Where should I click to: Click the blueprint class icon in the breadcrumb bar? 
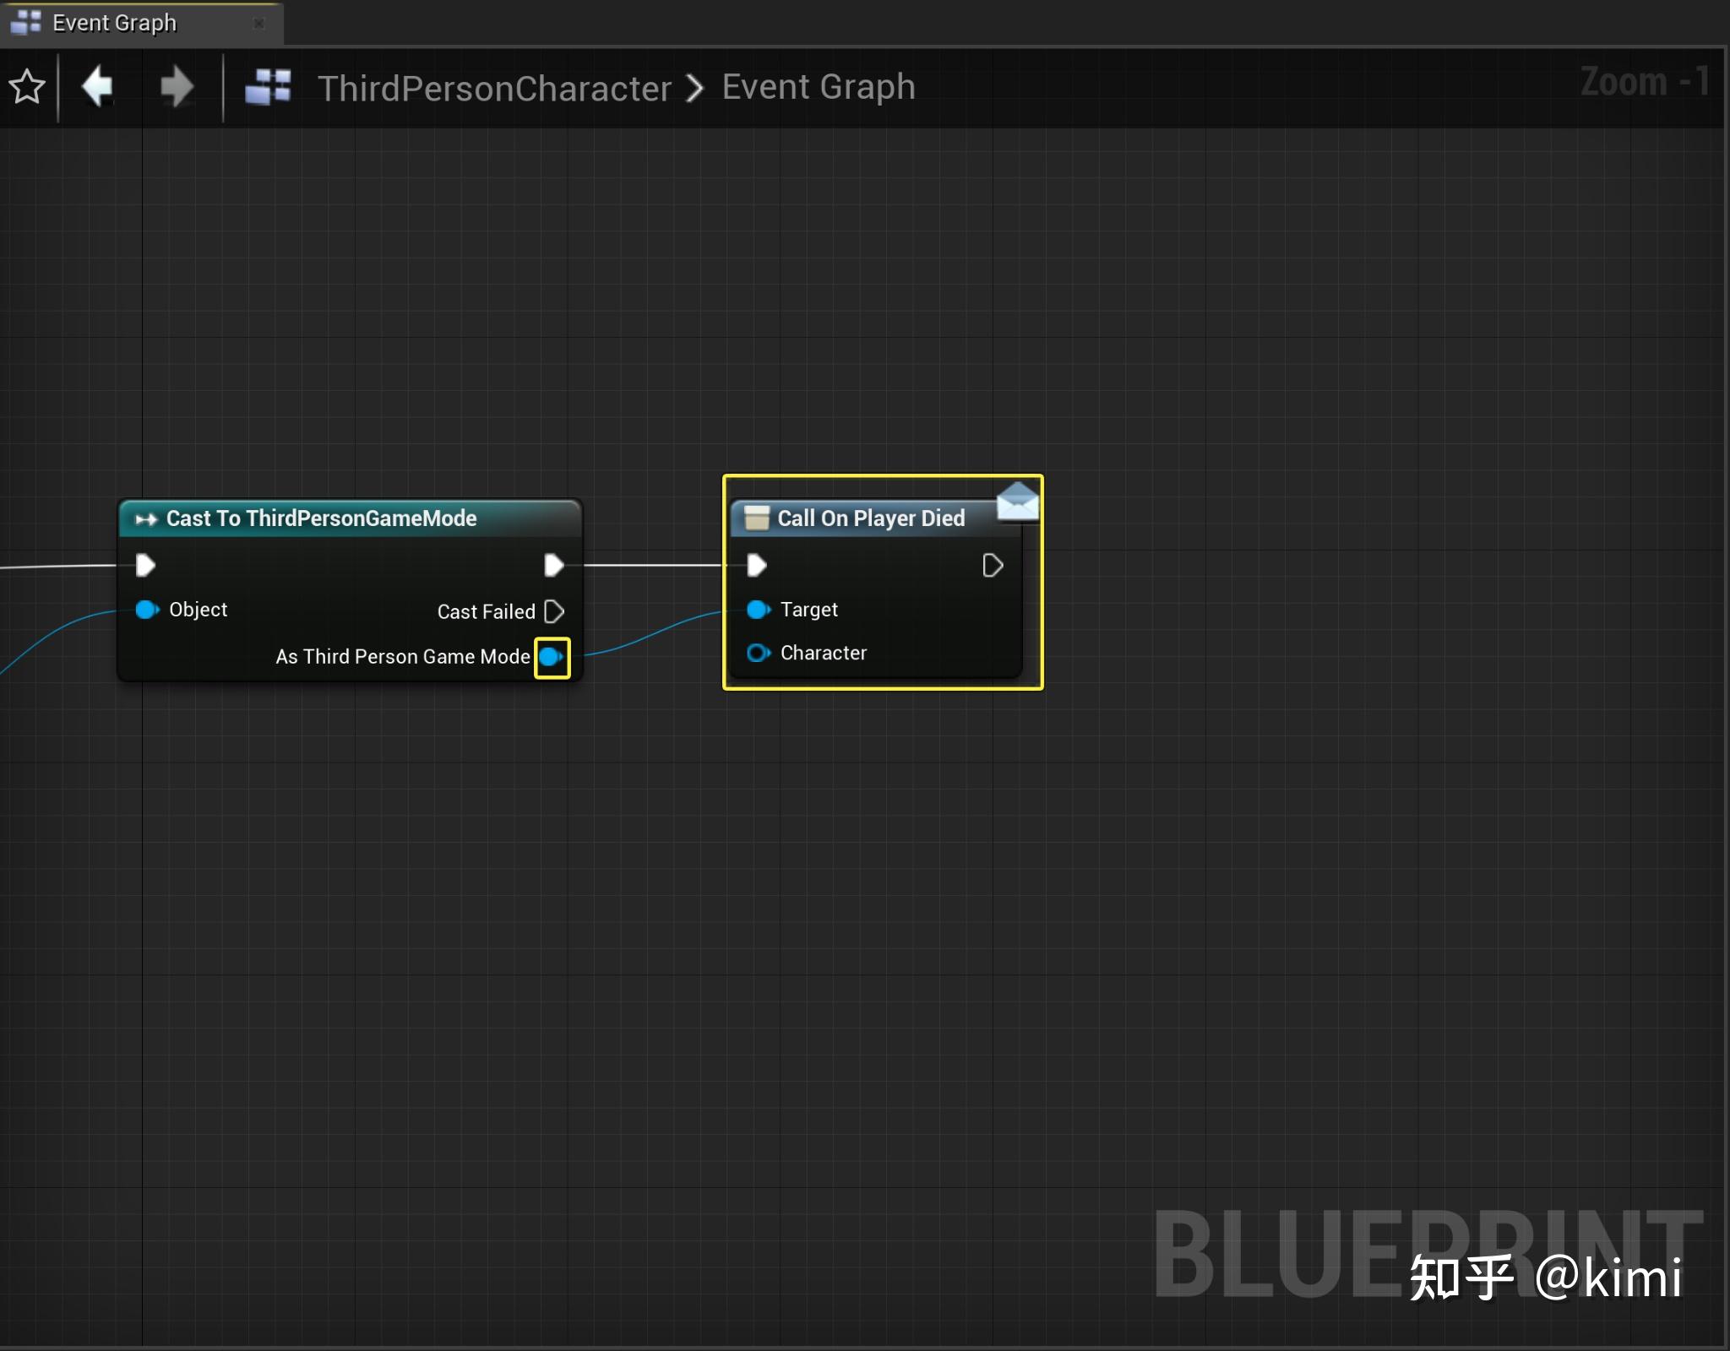pos(267,87)
